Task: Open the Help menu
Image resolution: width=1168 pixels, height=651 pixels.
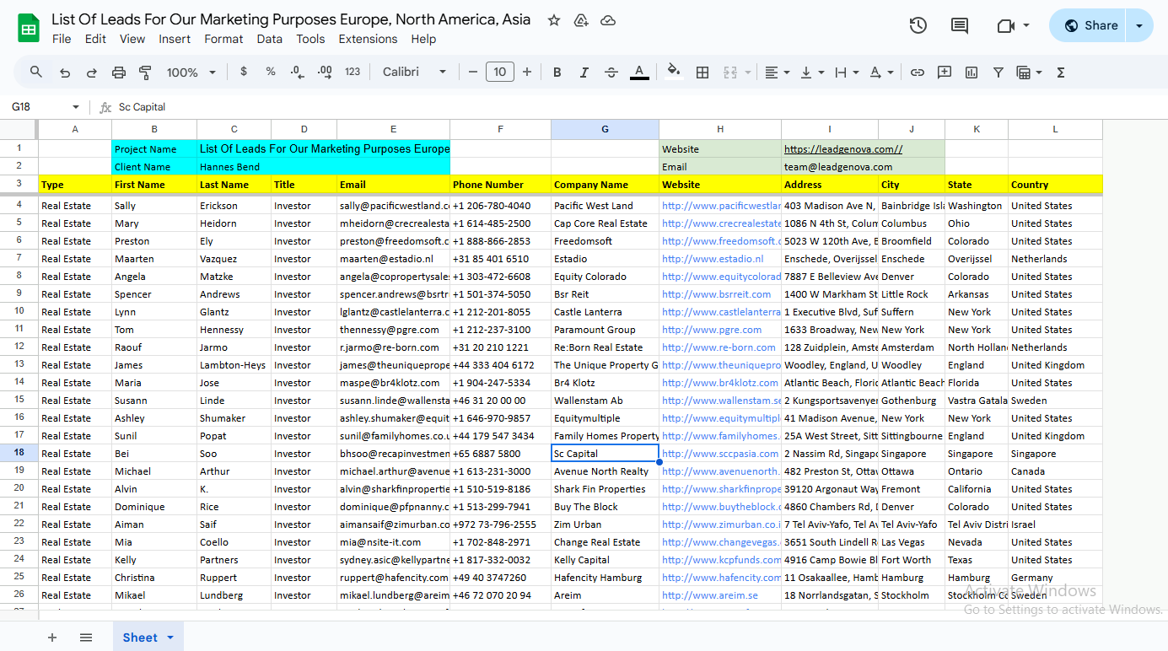Action: 423,39
